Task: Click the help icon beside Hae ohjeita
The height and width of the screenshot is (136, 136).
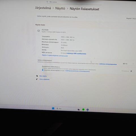Action: (x=37, y=76)
